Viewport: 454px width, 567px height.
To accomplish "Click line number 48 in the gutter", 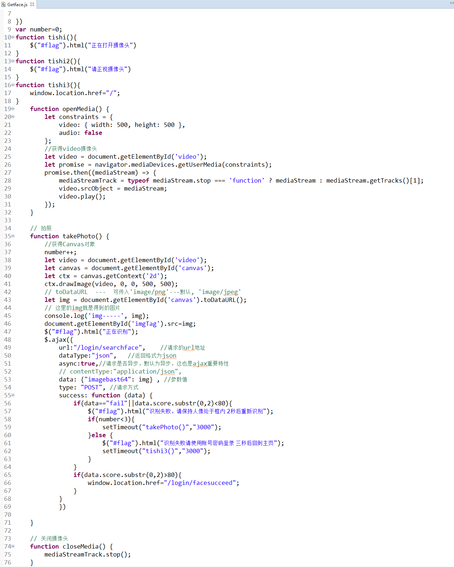I will (x=8, y=340).
